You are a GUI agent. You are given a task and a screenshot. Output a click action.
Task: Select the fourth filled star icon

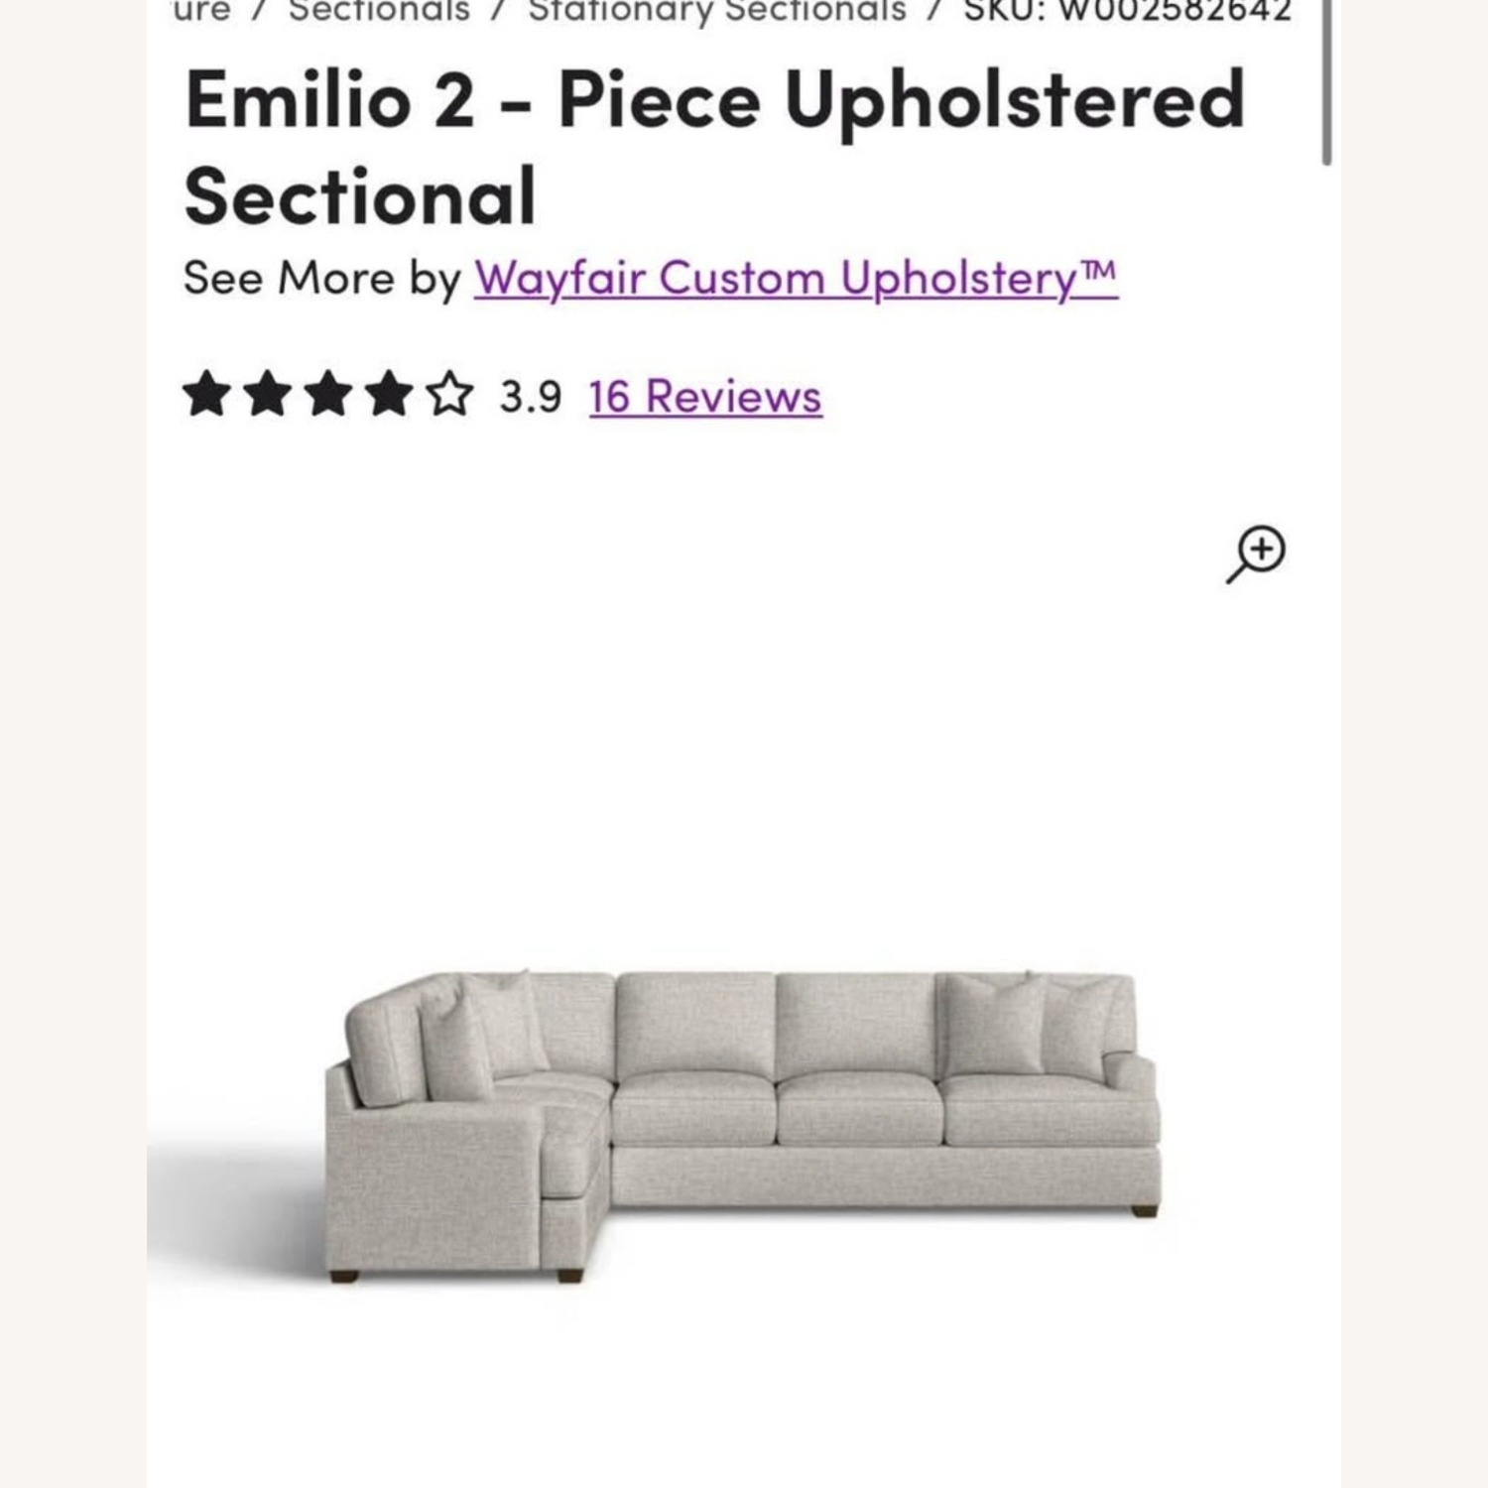(x=387, y=396)
